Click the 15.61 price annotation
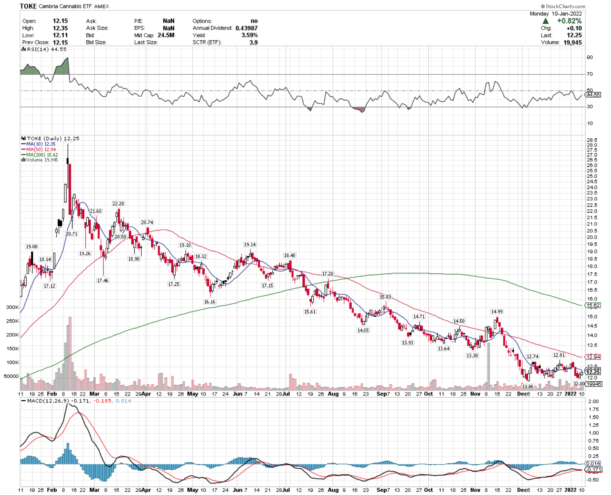This screenshot has height=495, width=611. pos(310,312)
